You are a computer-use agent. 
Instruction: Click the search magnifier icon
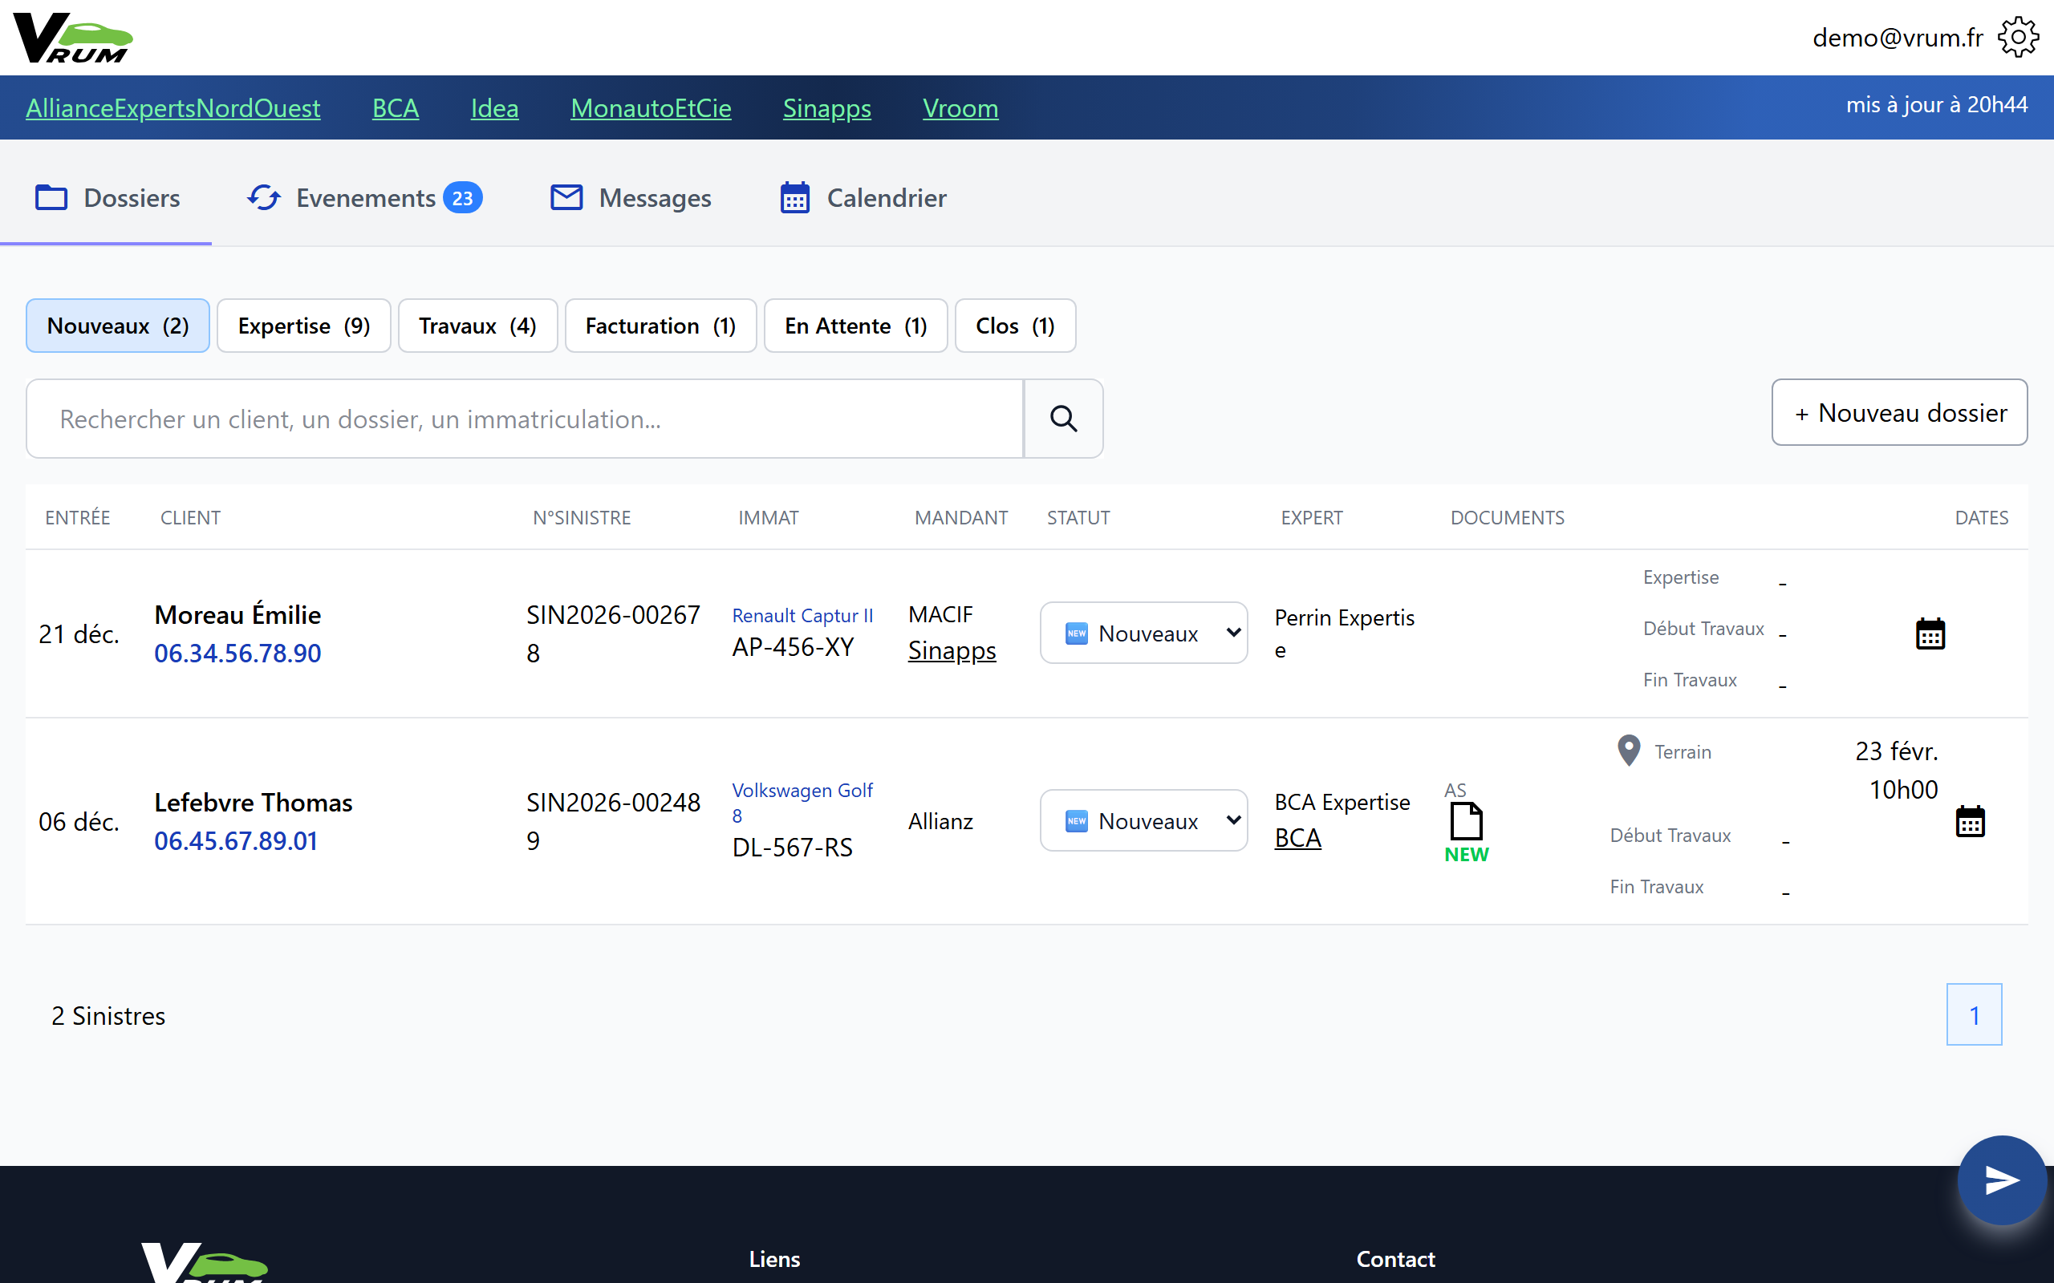pyautogui.click(x=1062, y=419)
